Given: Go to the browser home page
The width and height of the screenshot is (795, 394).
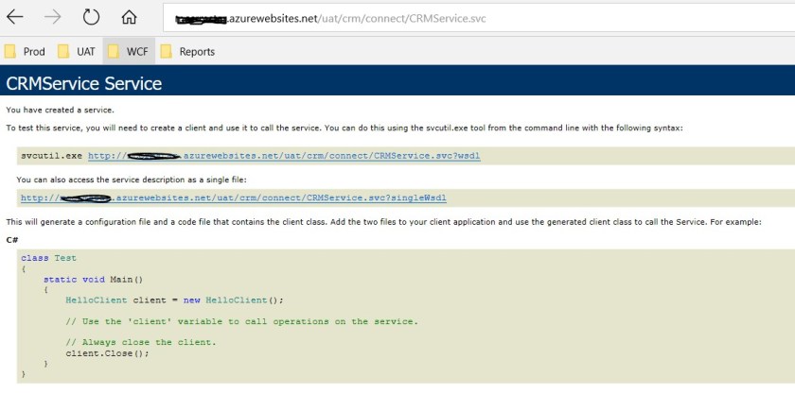Looking at the screenshot, I should point(129,18).
